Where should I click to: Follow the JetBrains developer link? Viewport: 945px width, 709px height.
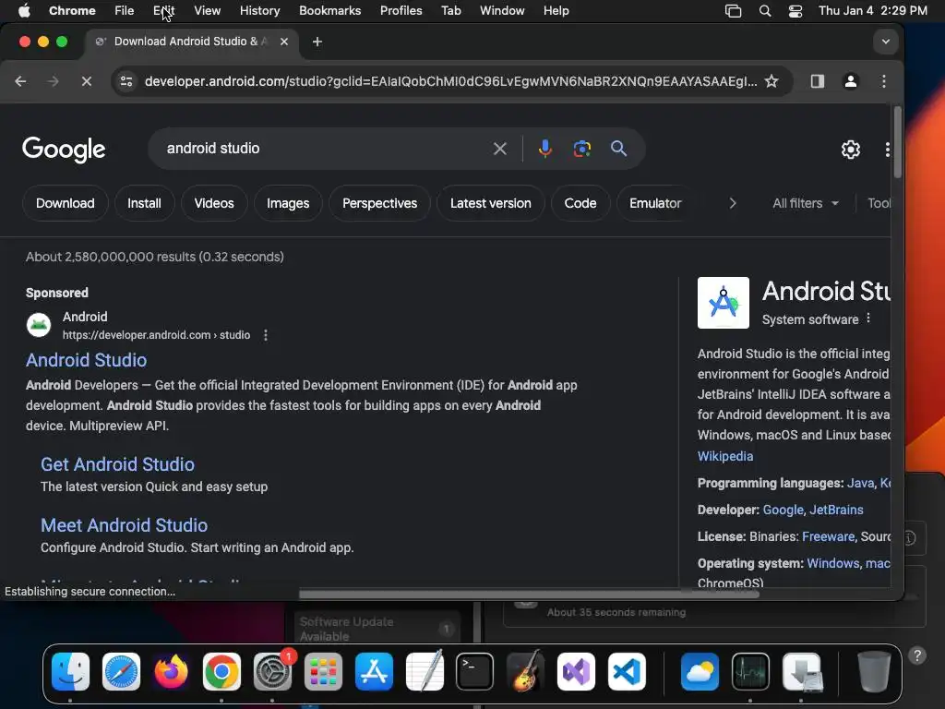pyautogui.click(x=836, y=510)
